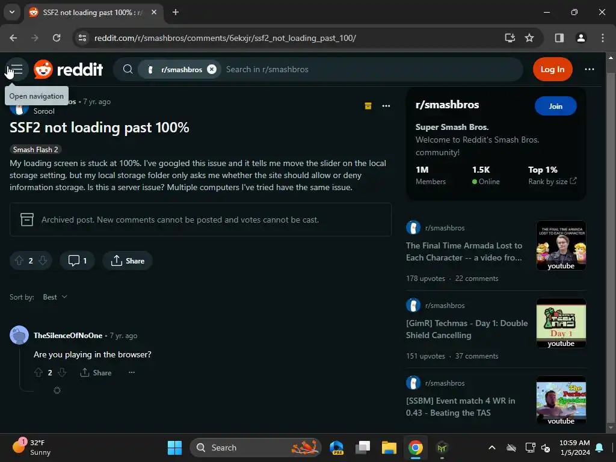This screenshot has width=616, height=462.
Task: Expand the tab search dropdown
Action: pyautogui.click(x=12, y=12)
